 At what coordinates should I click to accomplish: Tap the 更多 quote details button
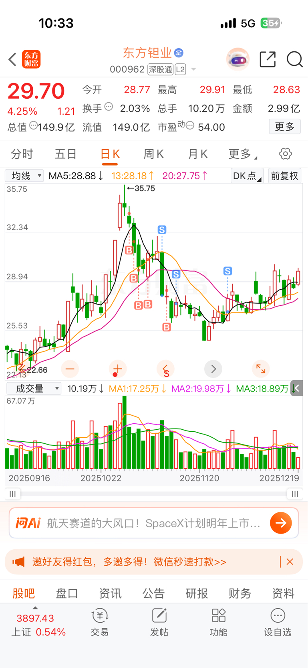click(x=285, y=127)
